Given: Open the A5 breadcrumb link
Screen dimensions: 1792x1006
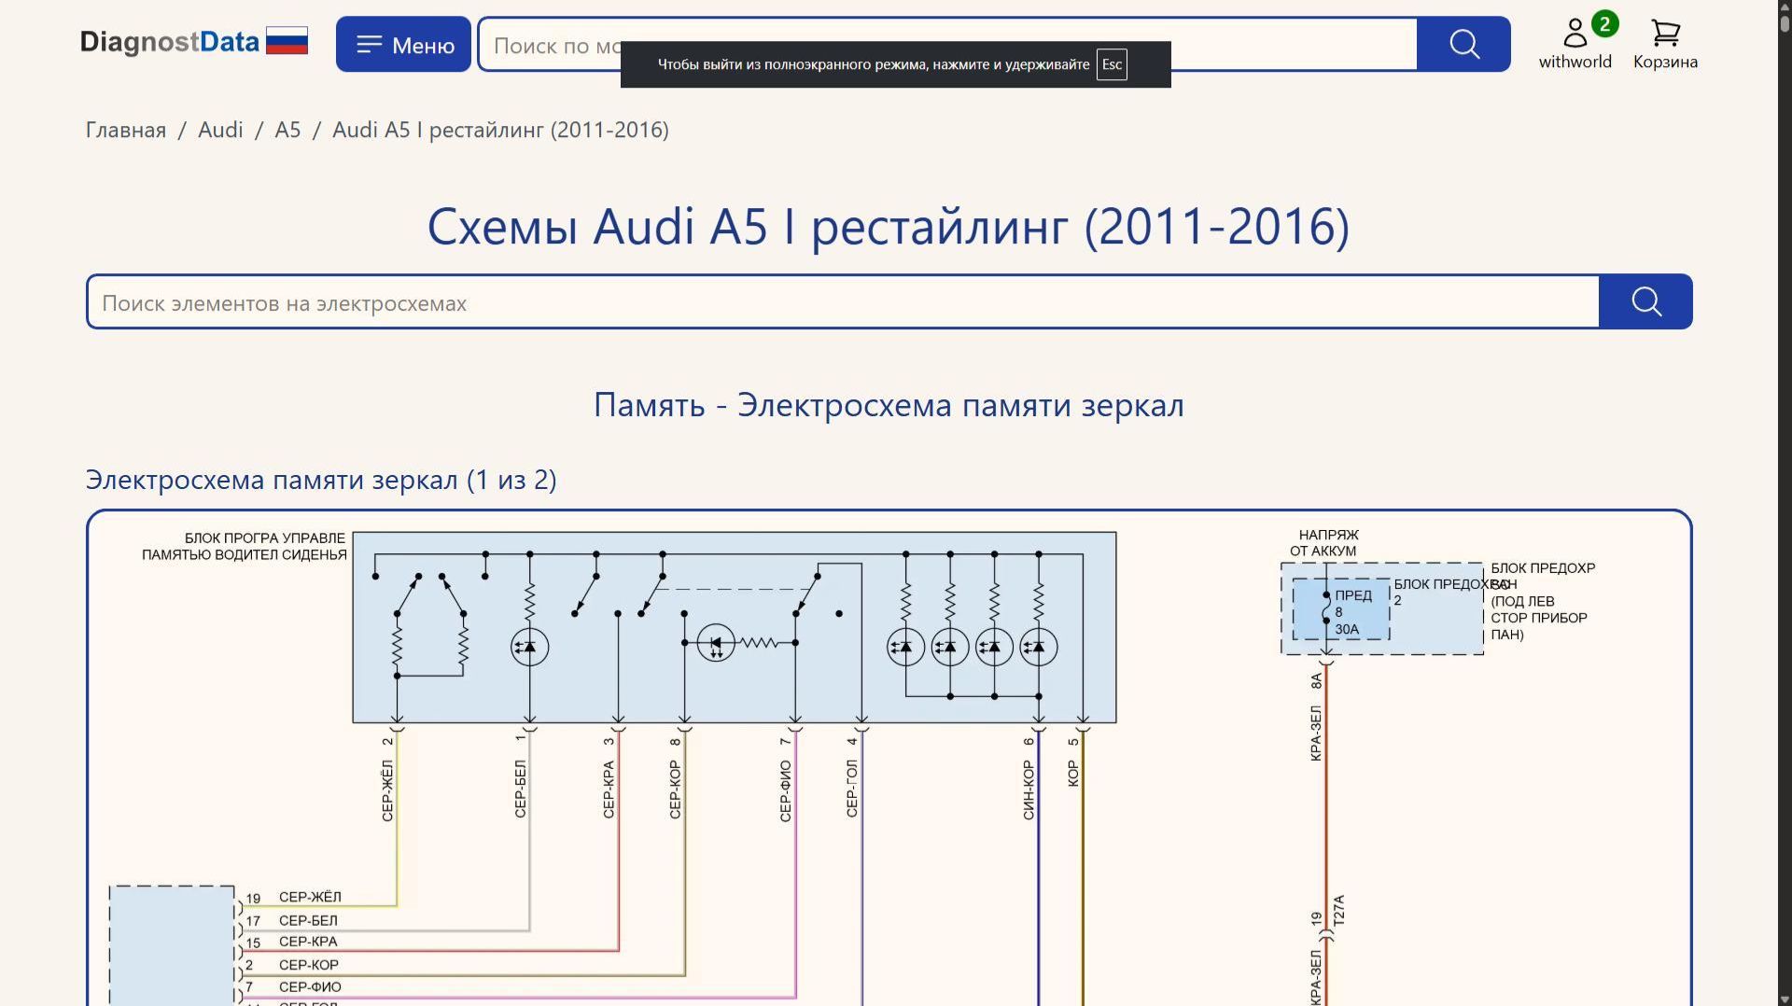Looking at the screenshot, I should pyautogui.click(x=287, y=130).
